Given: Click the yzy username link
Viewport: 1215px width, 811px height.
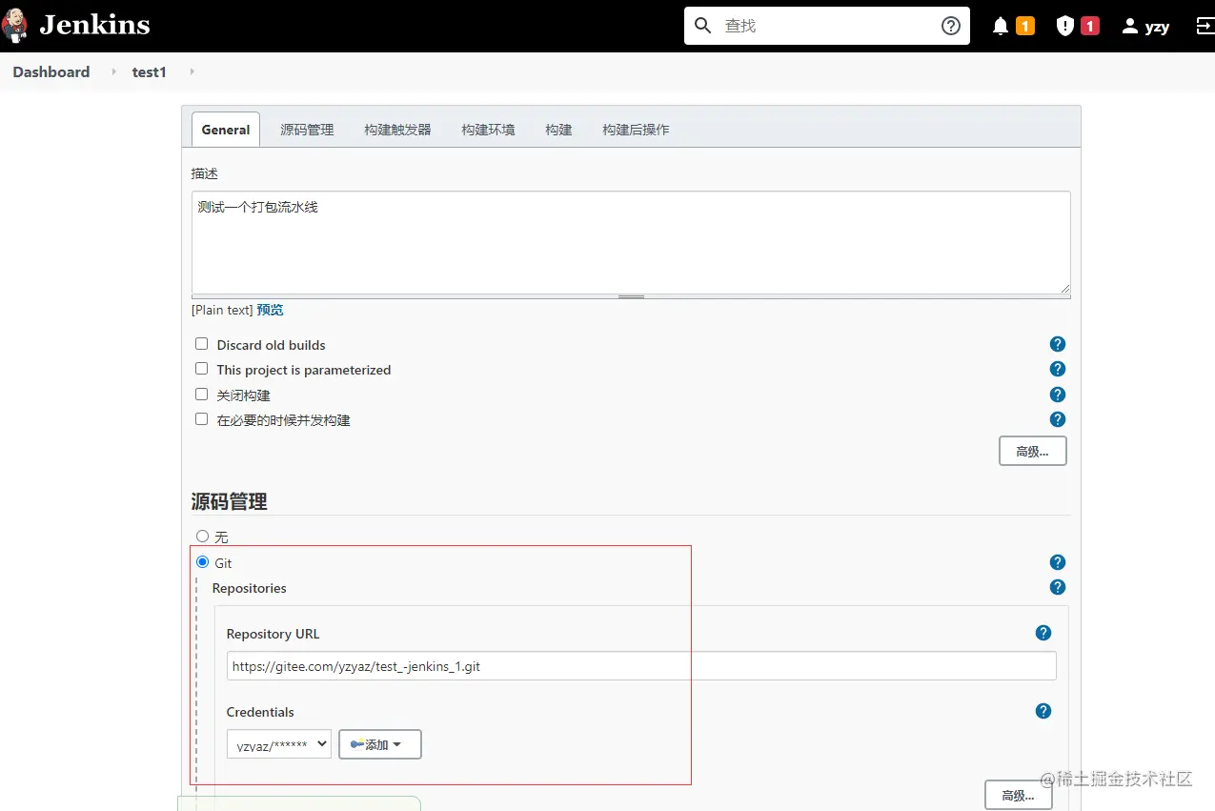Looking at the screenshot, I should 1157,27.
